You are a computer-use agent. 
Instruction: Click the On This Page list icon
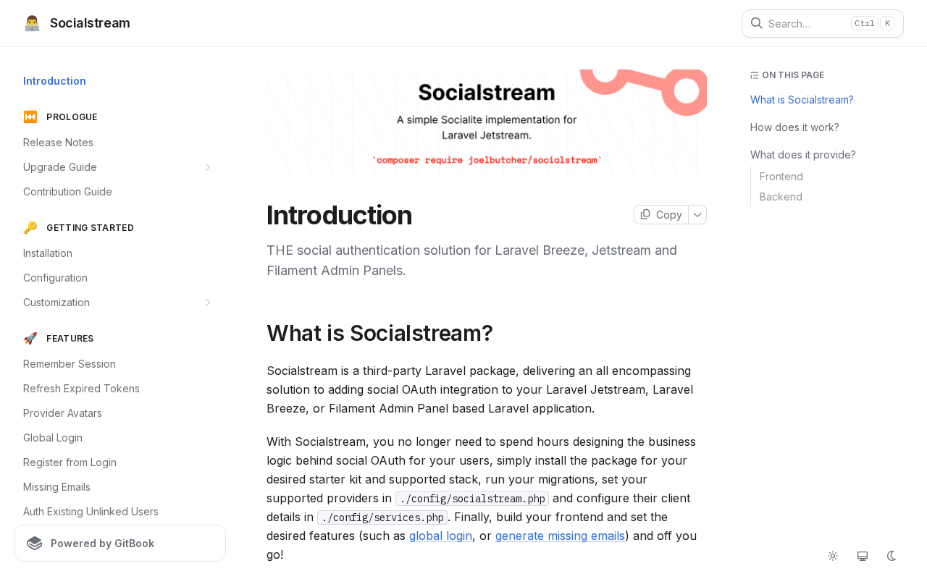tap(754, 75)
